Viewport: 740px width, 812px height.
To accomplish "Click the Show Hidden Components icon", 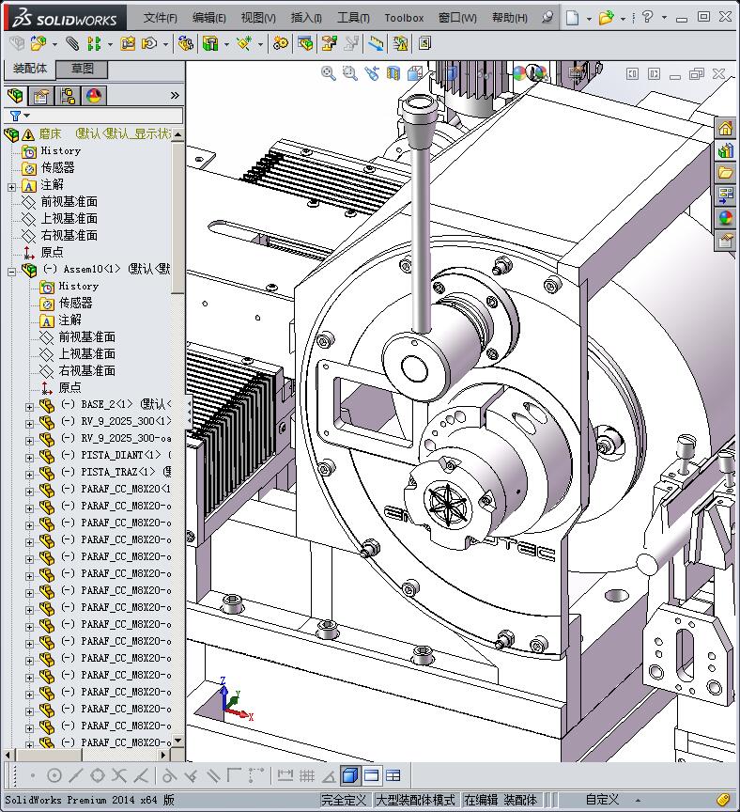I will point(185,43).
